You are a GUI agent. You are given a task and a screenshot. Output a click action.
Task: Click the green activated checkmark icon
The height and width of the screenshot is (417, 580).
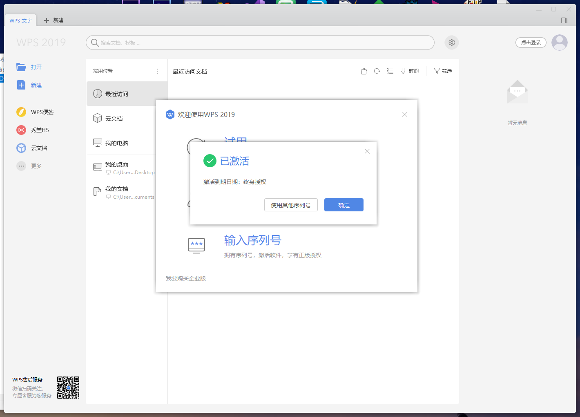pos(210,161)
